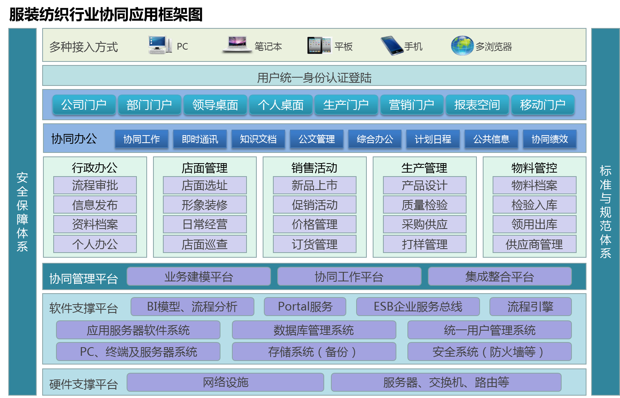Screen dimensions: 620x398
Task: Select the 采购供应 item
Action: tap(425, 224)
